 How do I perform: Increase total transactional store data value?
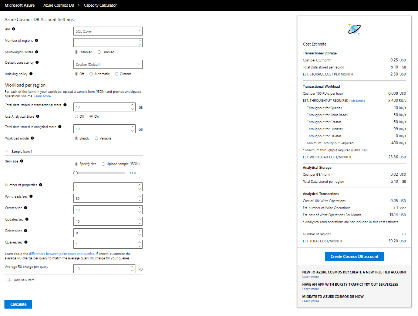click(132, 105)
